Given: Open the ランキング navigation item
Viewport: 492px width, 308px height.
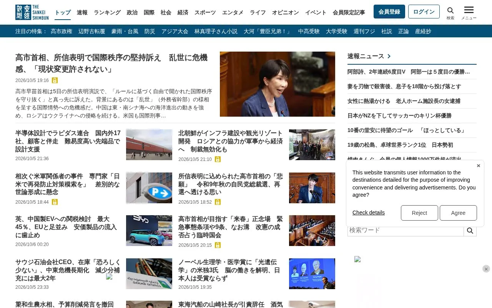Looking at the screenshot, I should point(107,12).
